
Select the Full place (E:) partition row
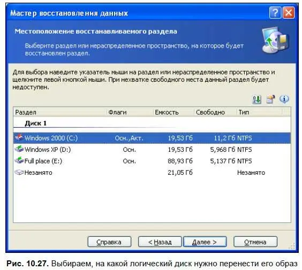coord(152,161)
